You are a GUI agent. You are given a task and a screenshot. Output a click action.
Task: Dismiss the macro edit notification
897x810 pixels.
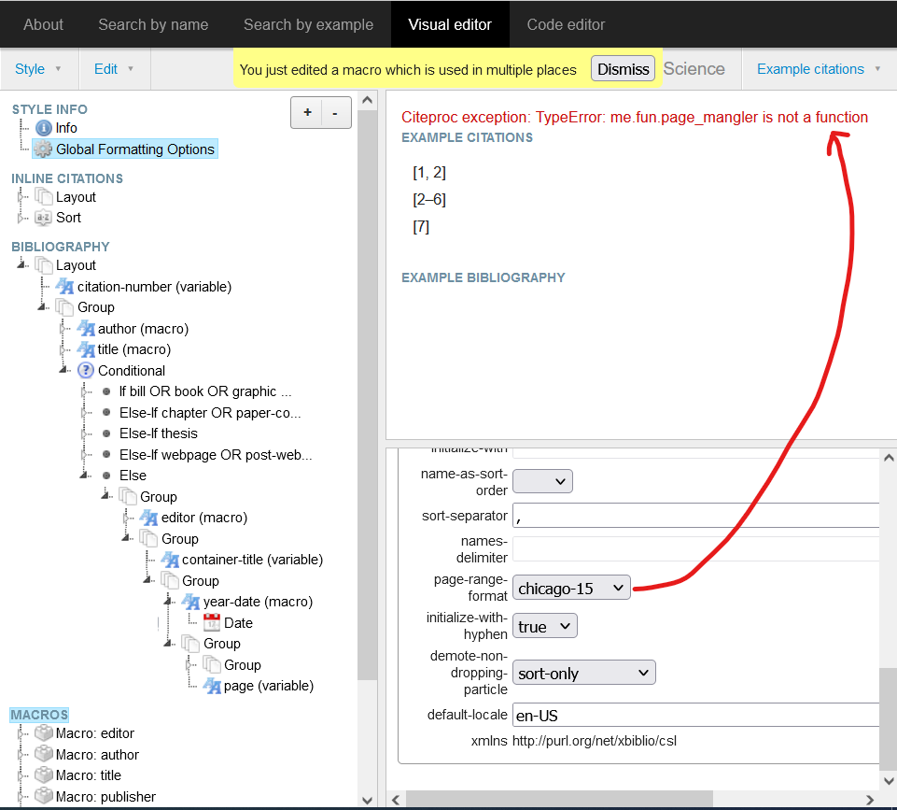click(x=623, y=68)
